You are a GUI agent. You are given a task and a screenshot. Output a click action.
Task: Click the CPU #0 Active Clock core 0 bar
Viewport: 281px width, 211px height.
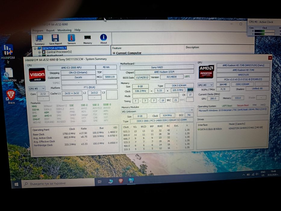click(264, 31)
